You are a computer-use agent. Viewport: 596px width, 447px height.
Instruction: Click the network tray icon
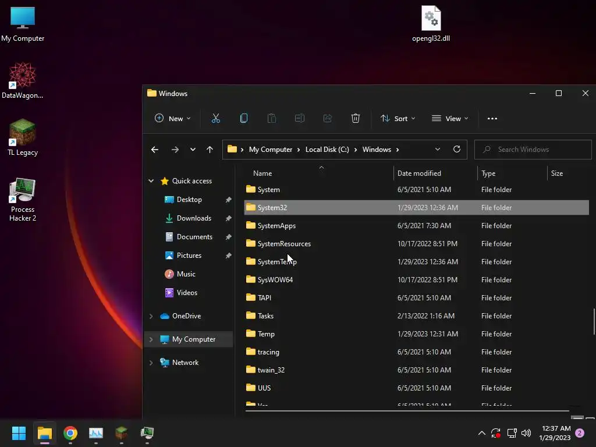[x=512, y=433]
